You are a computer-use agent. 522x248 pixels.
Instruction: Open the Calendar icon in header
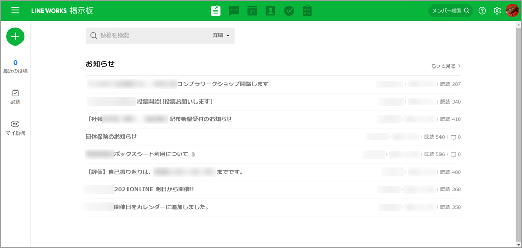point(252,10)
